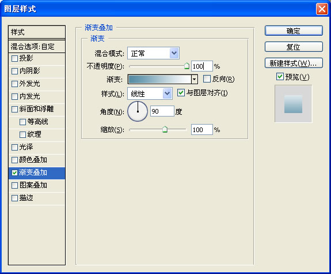Select the 纹理 sub-item label
The width and height of the screenshot is (331, 274).
tap(34, 134)
